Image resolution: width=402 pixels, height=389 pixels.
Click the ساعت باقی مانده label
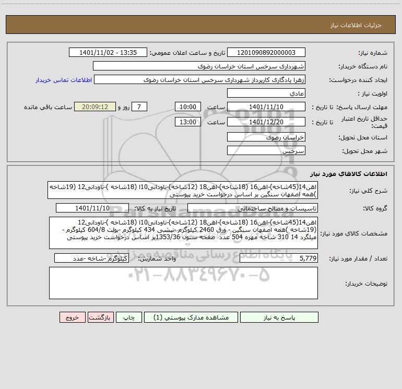pyautogui.click(x=48, y=107)
